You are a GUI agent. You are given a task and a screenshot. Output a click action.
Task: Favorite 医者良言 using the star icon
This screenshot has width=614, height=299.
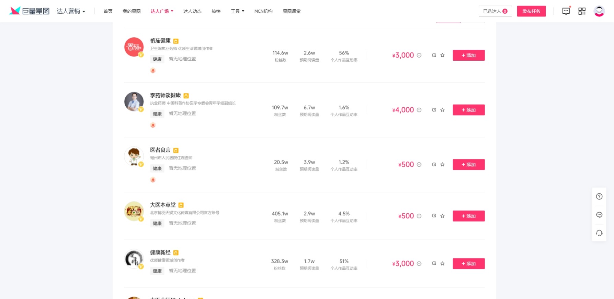click(x=442, y=164)
